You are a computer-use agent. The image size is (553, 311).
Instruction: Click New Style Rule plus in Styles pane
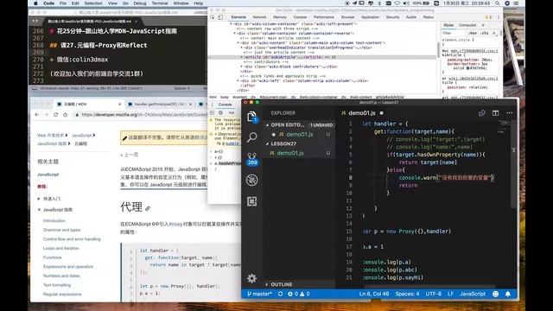point(493,33)
